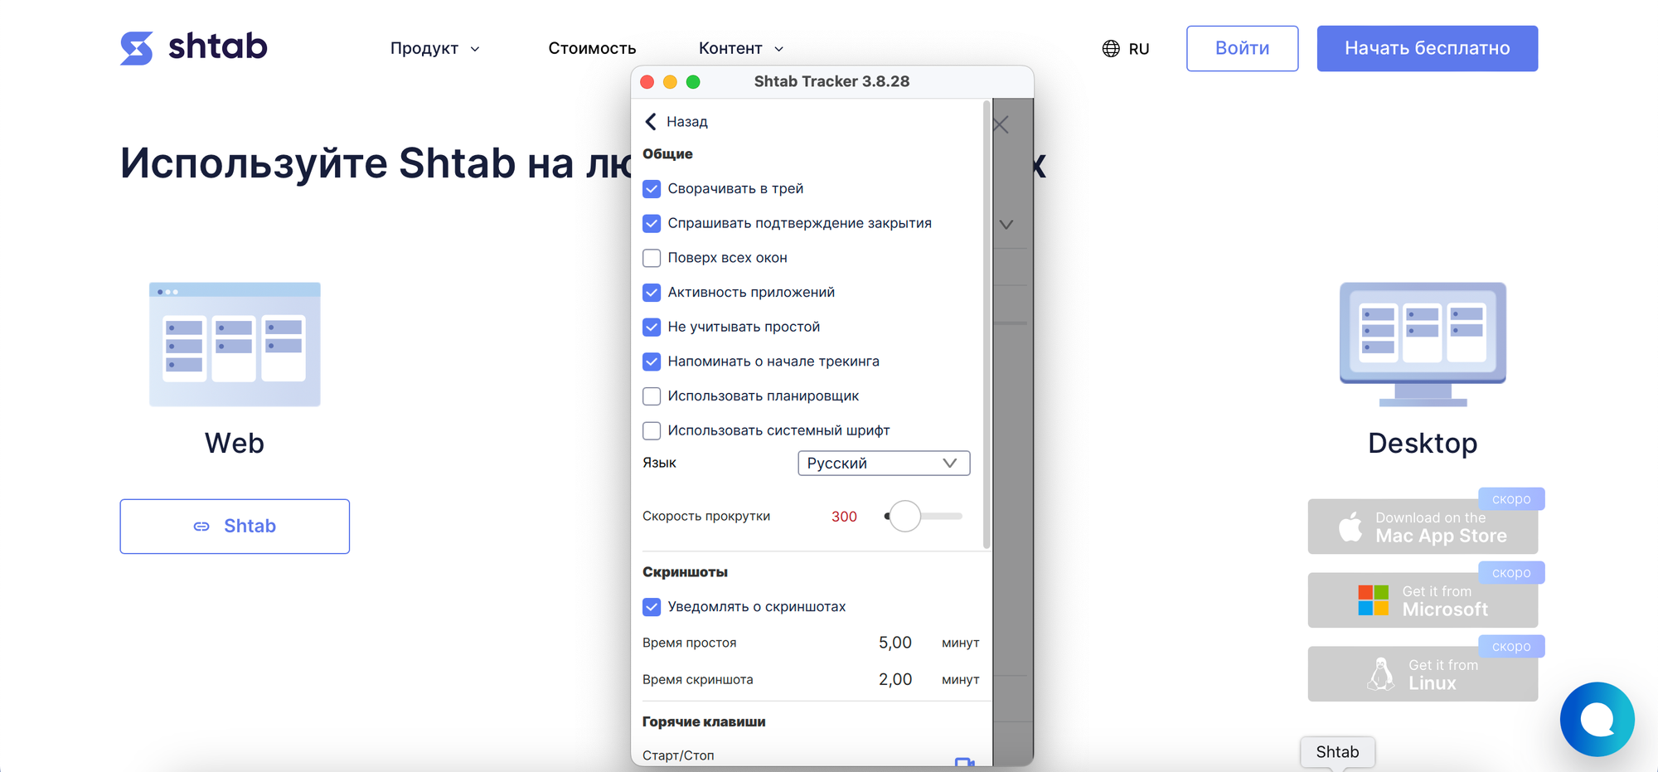Click the Linux penguin icon
Image resolution: width=1658 pixels, height=772 pixels.
tap(1381, 674)
